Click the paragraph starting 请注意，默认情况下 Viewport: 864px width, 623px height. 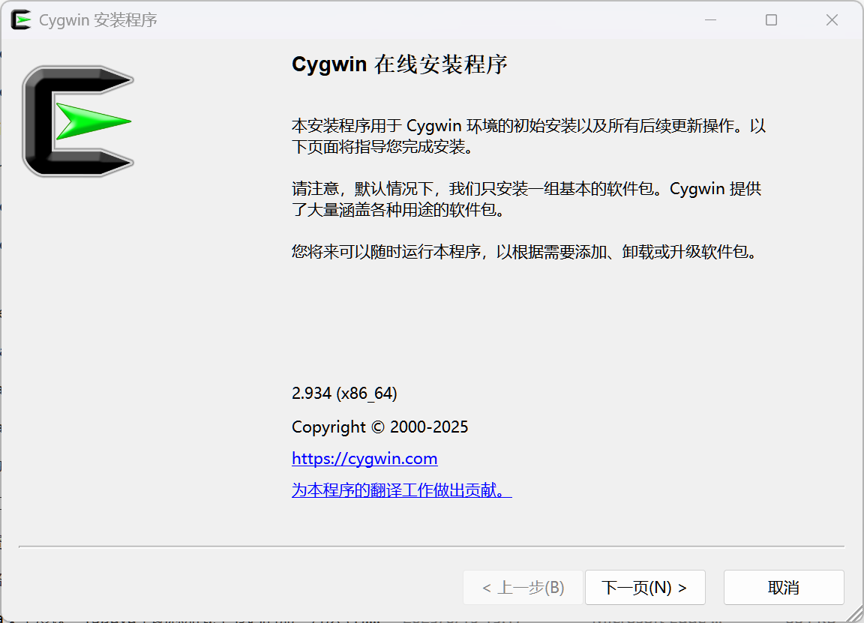(526, 199)
